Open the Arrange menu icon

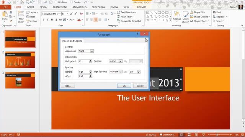[177, 14]
